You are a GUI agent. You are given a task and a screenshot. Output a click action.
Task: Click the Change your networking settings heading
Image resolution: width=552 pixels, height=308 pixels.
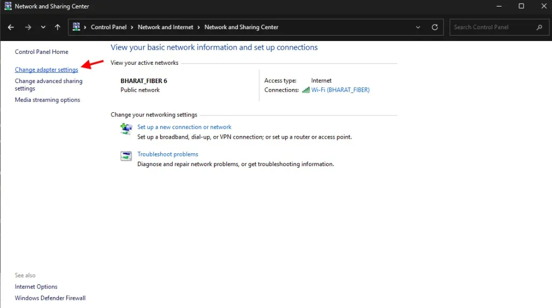[154, 114]
